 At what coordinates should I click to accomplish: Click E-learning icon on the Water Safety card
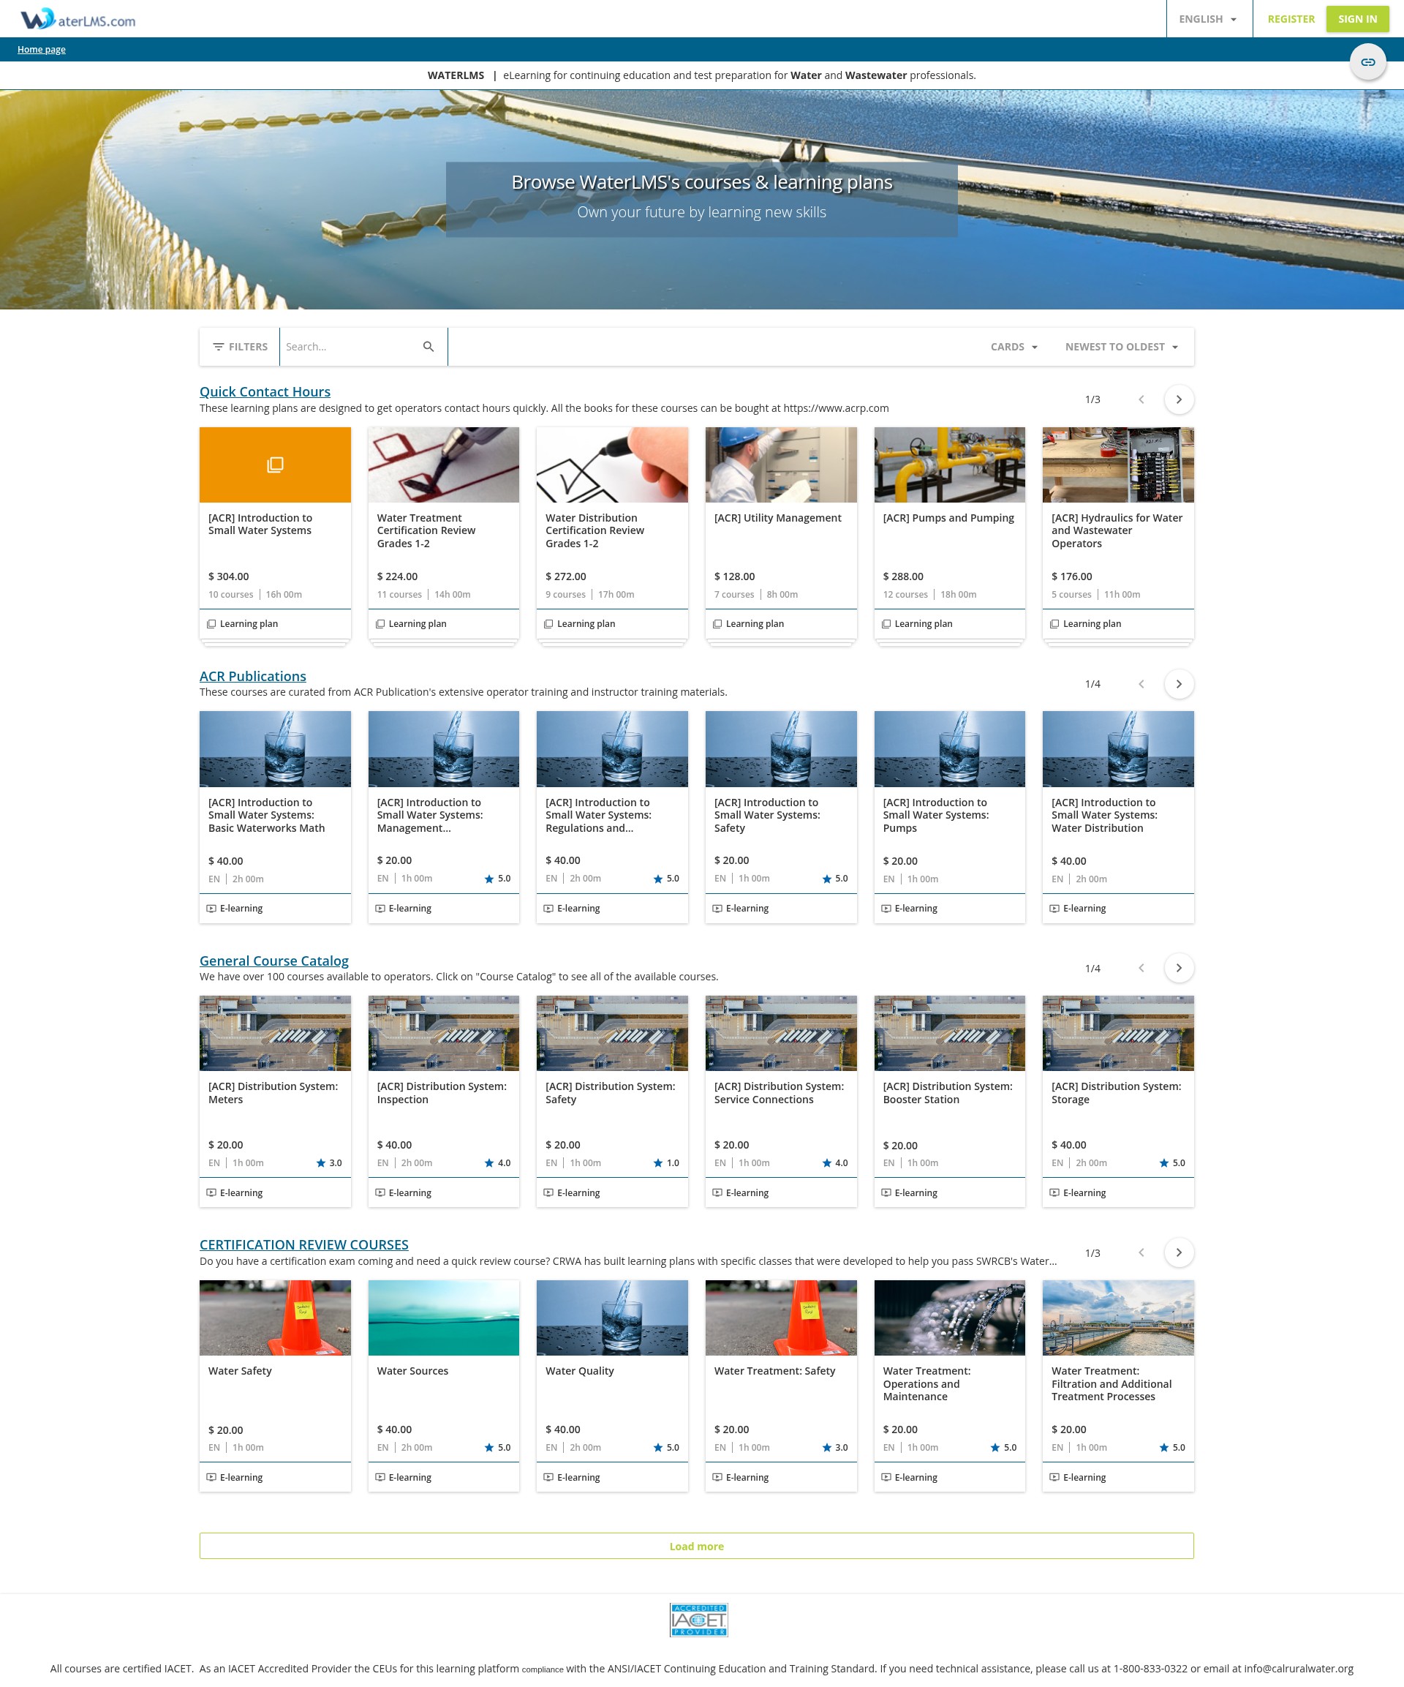[x=211, y=1476]
